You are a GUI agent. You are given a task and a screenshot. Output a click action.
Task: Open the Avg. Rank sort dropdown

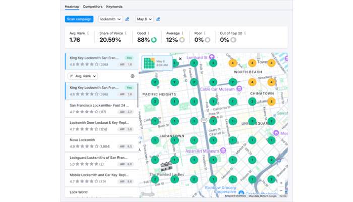[82, 76]
